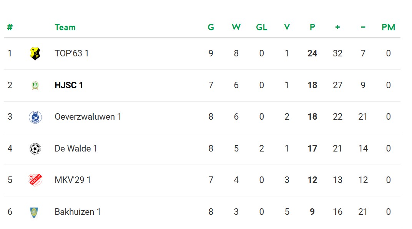Click the G games-played column header

coord(211,27)
